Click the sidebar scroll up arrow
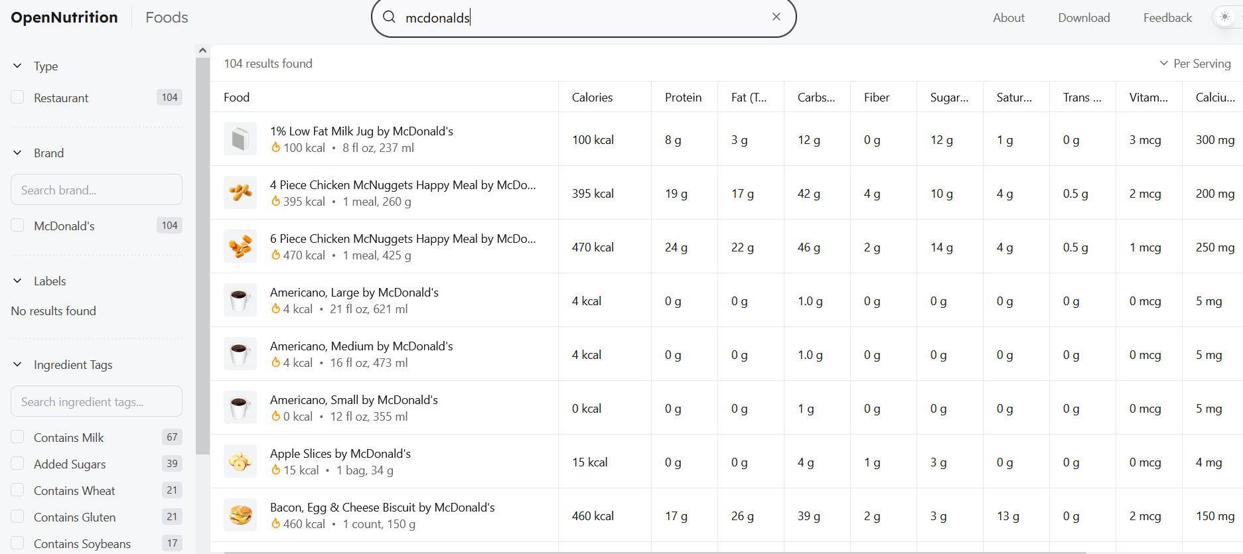This screenshot has height=554, width=1243. (x=203, y=50)
